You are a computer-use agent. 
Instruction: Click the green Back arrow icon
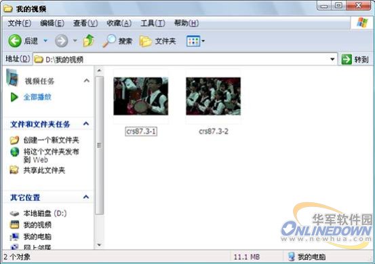[15, 41]
